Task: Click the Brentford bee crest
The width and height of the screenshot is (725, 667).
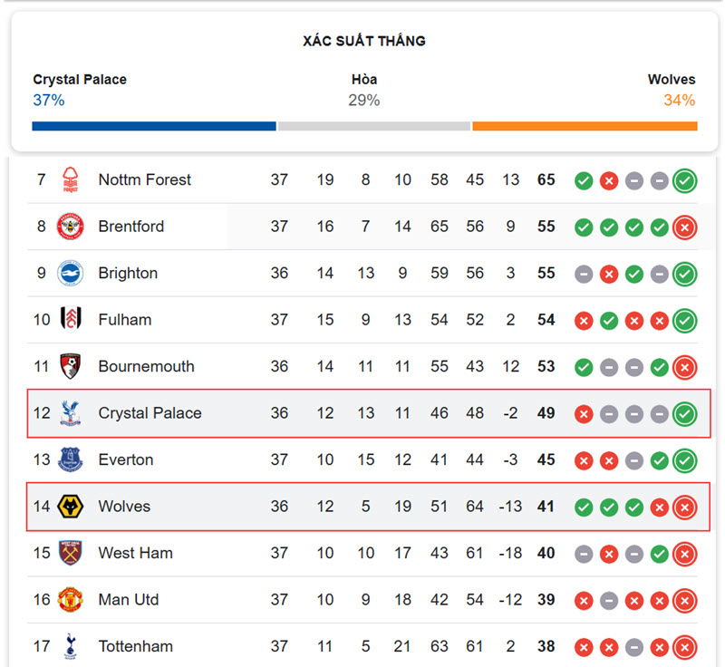Action: 71,227
